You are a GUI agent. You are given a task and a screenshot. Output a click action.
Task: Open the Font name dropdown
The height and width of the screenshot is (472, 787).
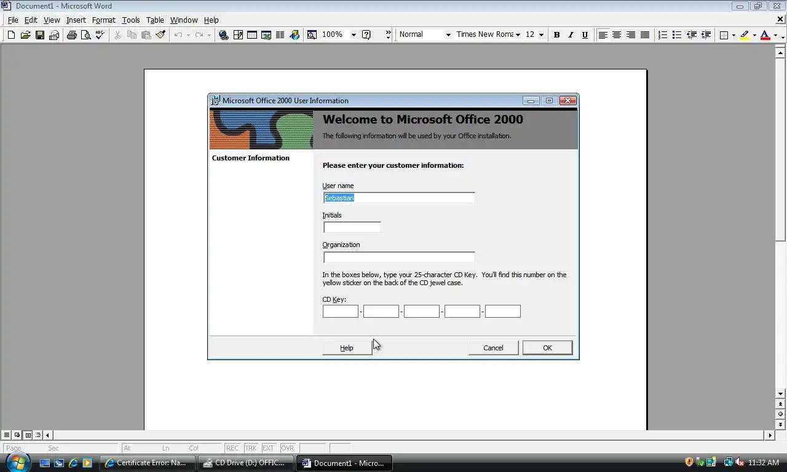[518, 35]
